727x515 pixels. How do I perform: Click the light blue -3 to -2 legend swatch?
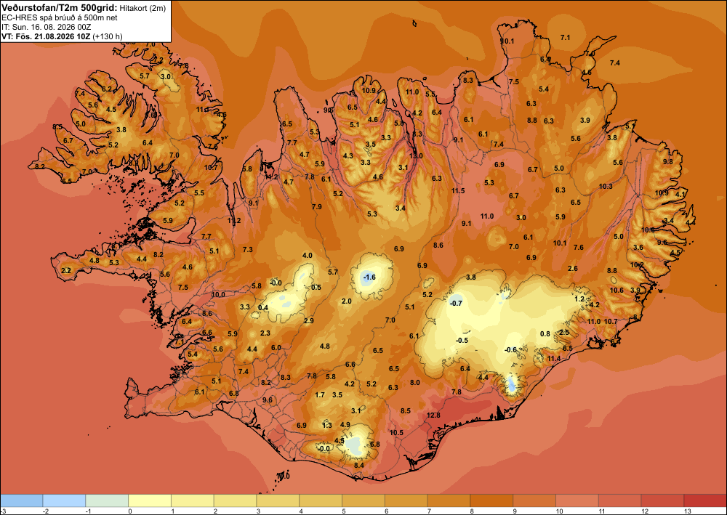pos(21,500)
